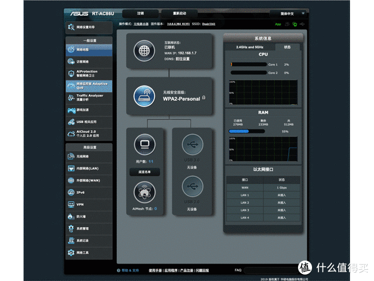Open 网络工具 network tools

point(89,253)
